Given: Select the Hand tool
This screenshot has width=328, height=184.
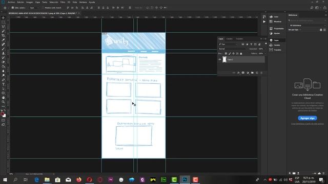Looking at the screenshot, I should pos(3,98).
